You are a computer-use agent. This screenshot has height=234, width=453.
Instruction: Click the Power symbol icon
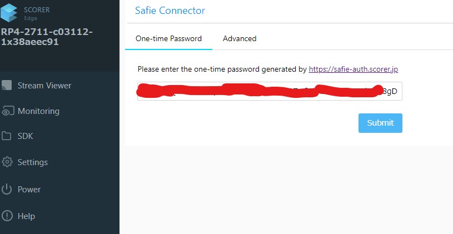click(x=7, y=190)
